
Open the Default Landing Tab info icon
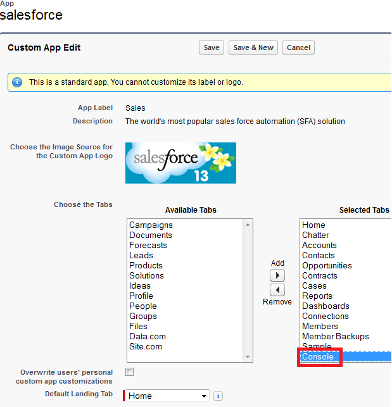(218, 396)
